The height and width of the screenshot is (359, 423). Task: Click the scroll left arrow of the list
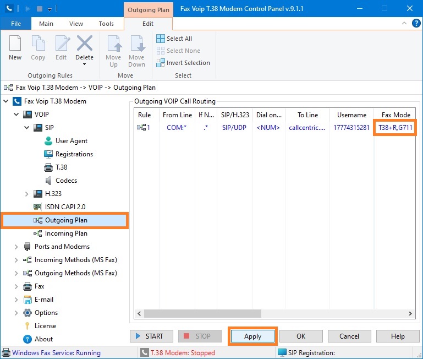pyautogui.click(x=139, y=314)
